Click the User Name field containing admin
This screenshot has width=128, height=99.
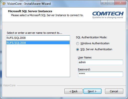pos(101,62)
